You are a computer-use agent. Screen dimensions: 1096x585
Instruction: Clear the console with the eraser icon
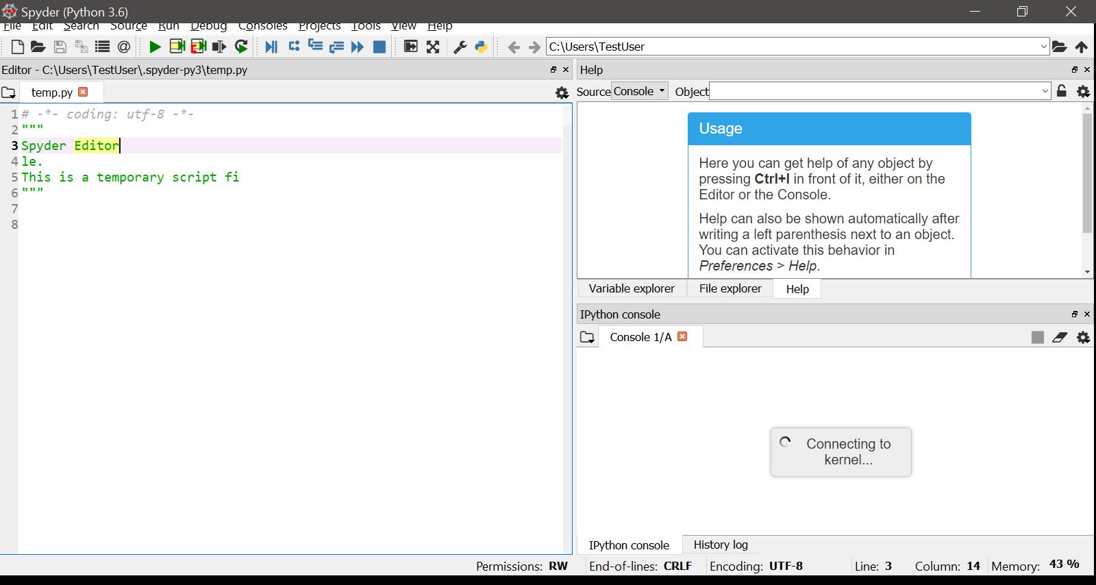pyautogui.click(x=1060, y=337)
